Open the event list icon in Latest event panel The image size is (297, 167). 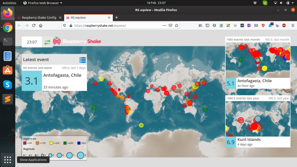(x=82, y=60)
